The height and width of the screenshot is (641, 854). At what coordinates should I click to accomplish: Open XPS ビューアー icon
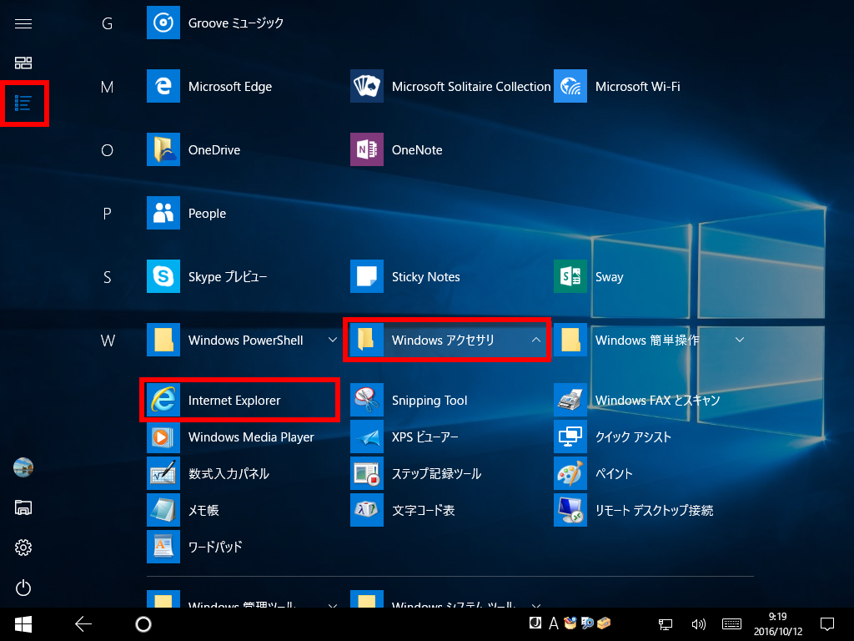click(x=367, y=437)
